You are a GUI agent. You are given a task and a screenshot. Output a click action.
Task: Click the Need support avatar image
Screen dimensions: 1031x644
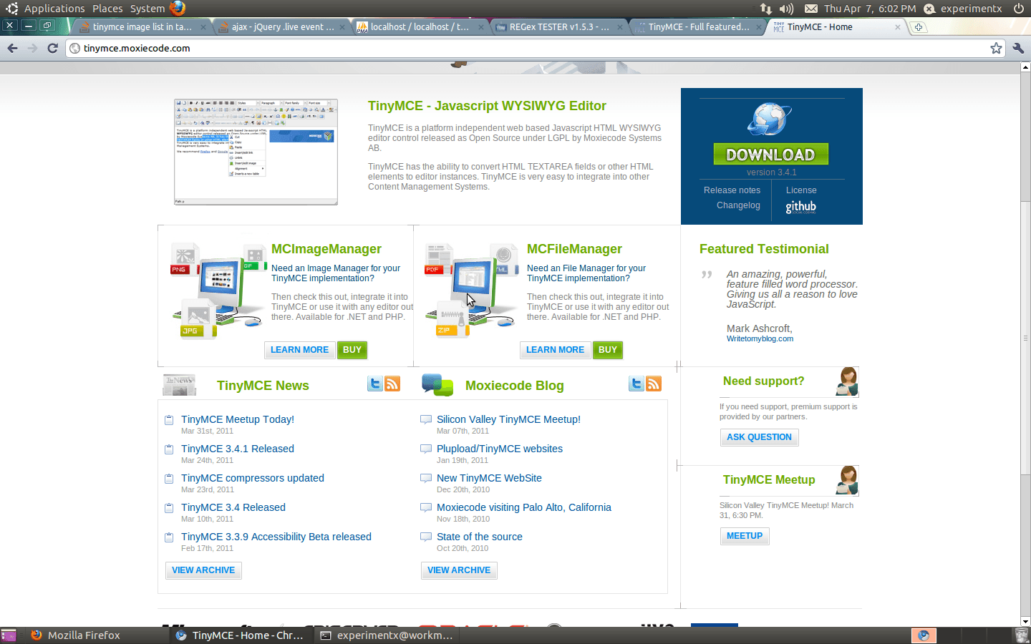848,381
